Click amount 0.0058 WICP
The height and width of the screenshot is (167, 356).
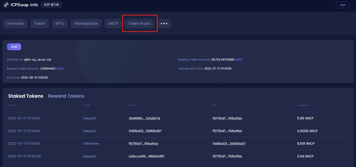click(307, 131)
